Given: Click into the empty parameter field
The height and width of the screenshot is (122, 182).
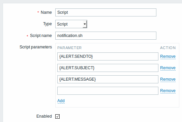Looking at the screenshot, I should click(108, 91).
